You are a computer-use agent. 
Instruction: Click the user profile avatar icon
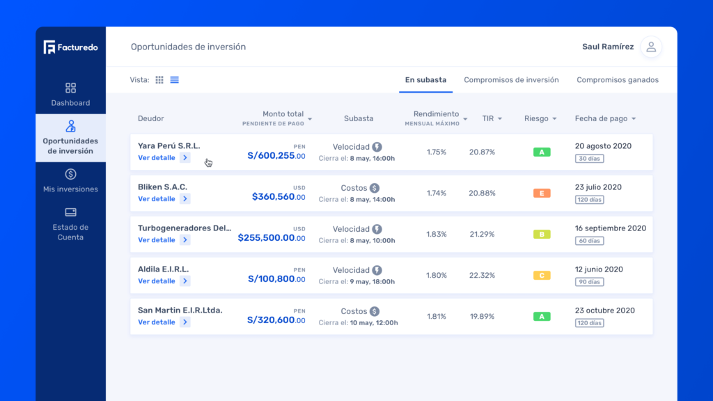(651, 47)
